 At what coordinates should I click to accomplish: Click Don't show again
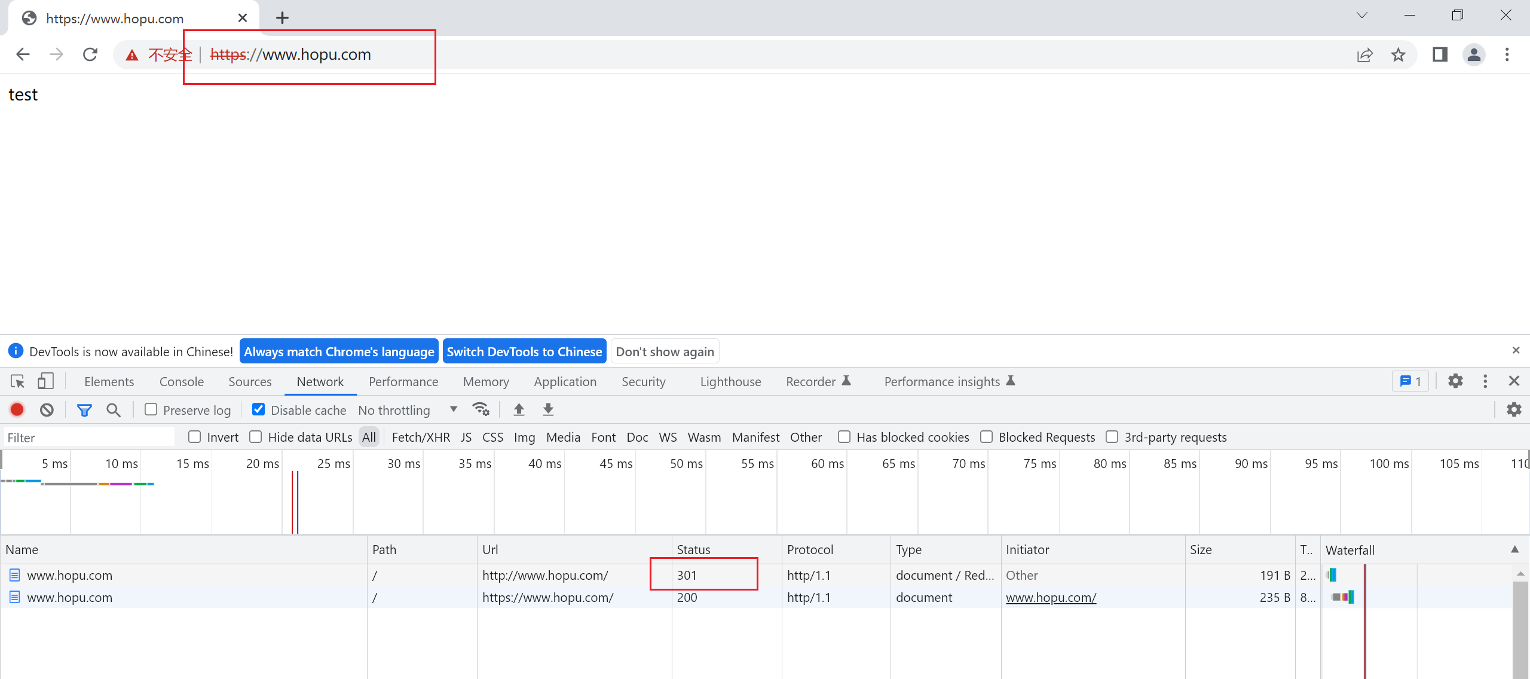tap(665, 351)
